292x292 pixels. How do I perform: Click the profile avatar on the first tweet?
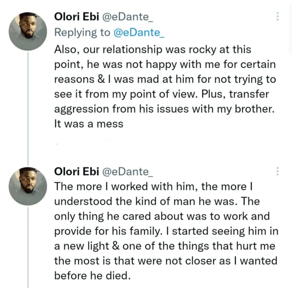(28, 31)
